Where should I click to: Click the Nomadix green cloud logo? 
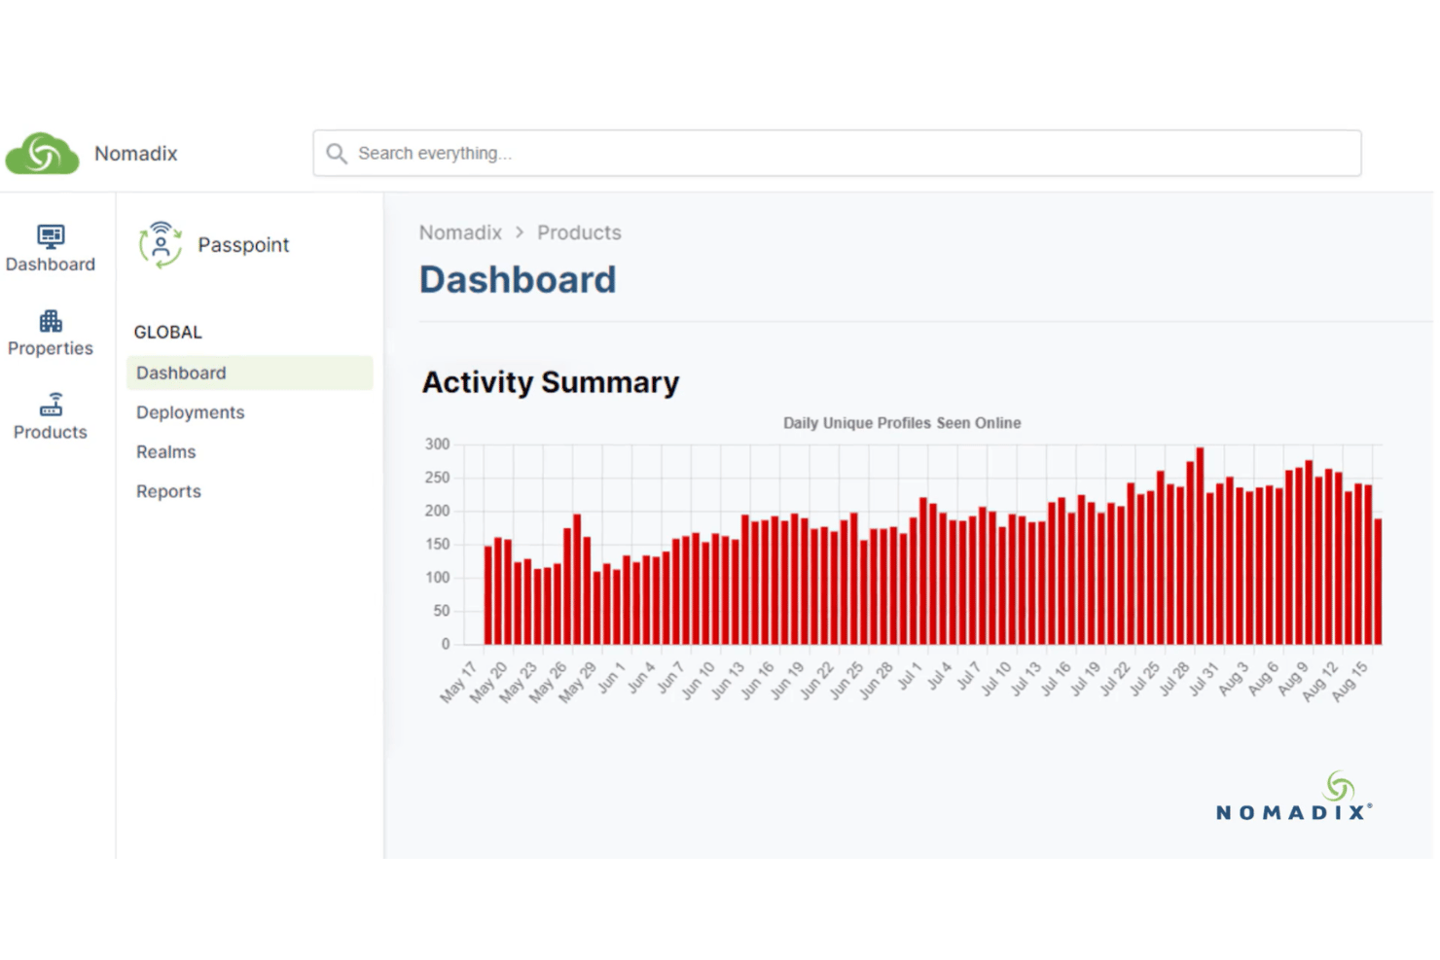point(42,153)
